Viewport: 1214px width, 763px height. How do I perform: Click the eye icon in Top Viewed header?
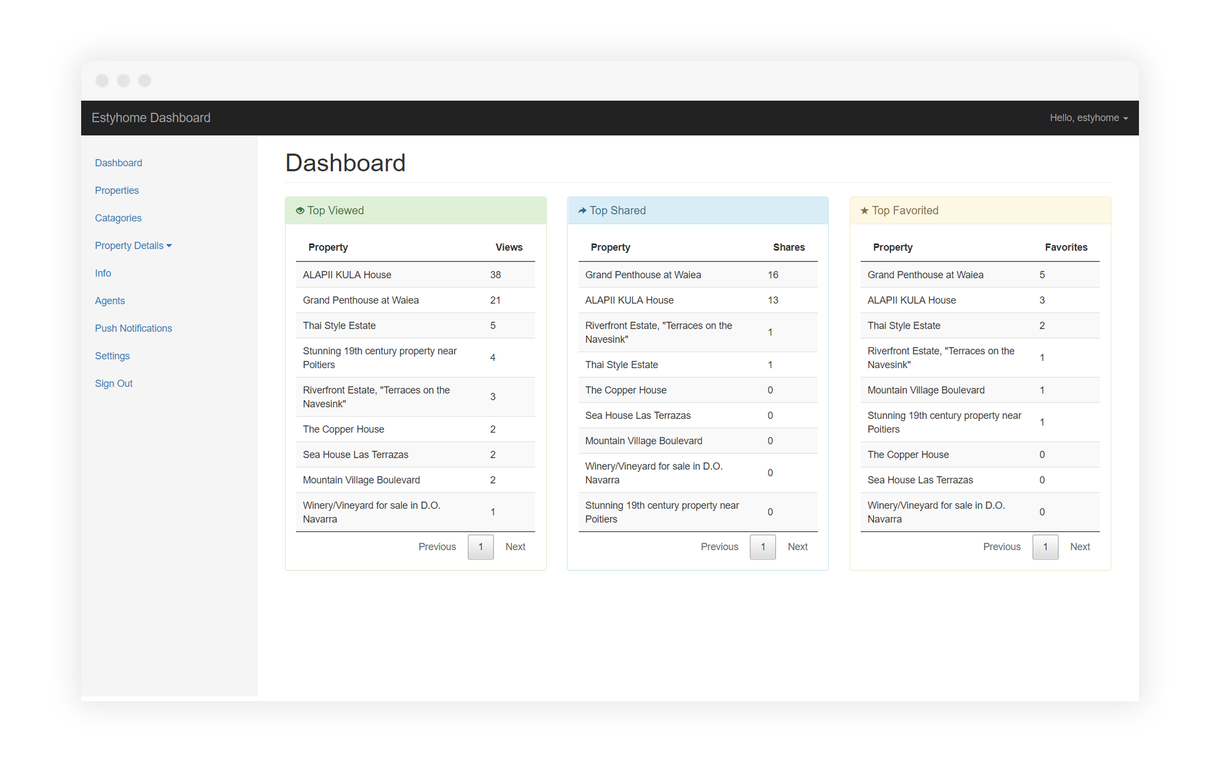pyautogui.click(x=300, y=211)
